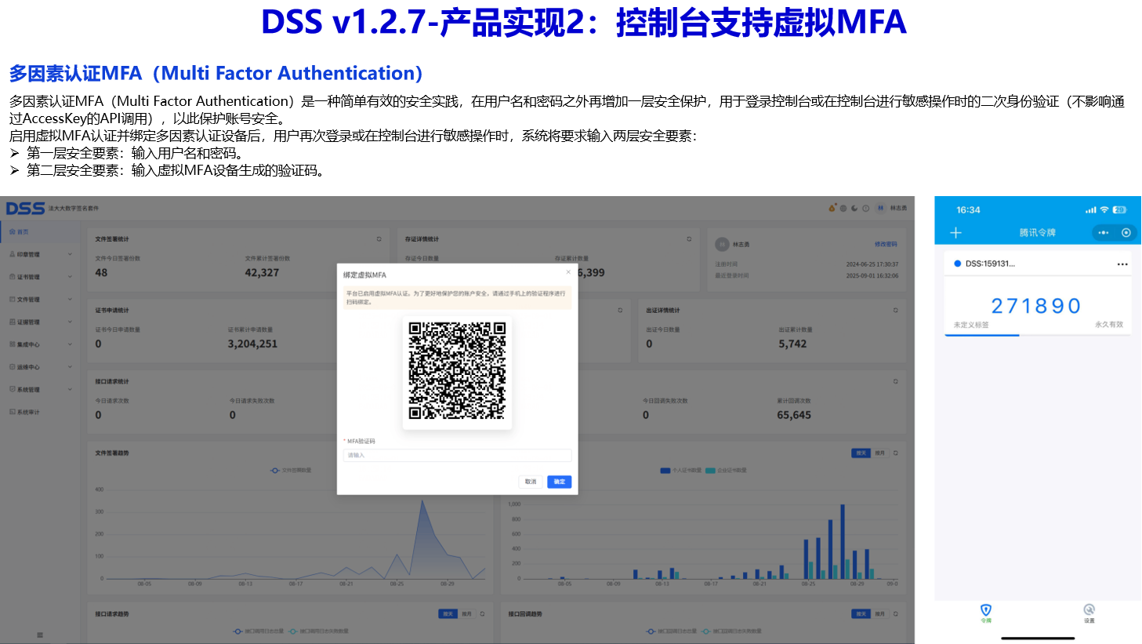The width and height of the screenshot is (1142, 644).
Task: Expand the 文件管理 chevron
Action: (x=70, y=300)
